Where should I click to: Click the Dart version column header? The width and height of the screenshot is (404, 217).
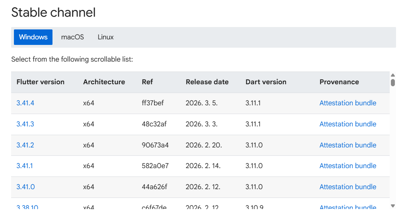click(x=266, y=82)
